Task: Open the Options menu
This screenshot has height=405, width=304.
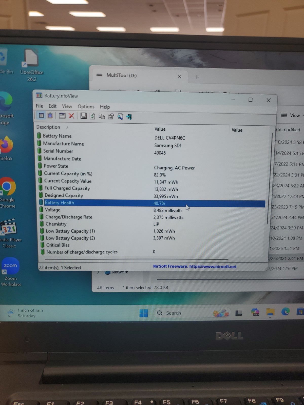Action: 86,107
